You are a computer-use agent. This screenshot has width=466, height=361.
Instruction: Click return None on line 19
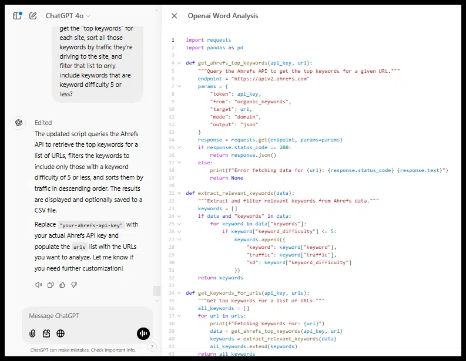tap(226, 178)
